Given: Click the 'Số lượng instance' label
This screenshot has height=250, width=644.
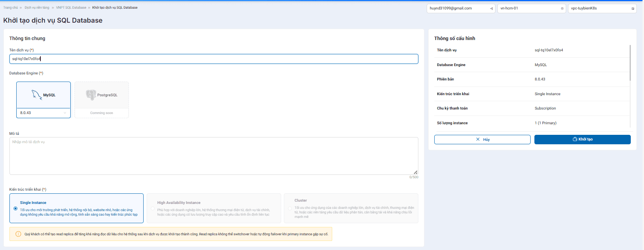Looking at the screenshot, I should (x=452, y=123).
